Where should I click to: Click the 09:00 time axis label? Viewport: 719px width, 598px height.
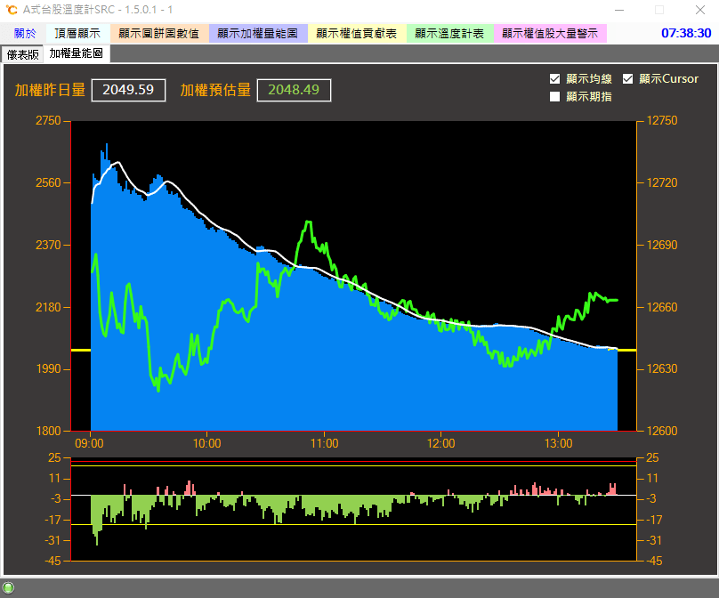tap(89, 443)
